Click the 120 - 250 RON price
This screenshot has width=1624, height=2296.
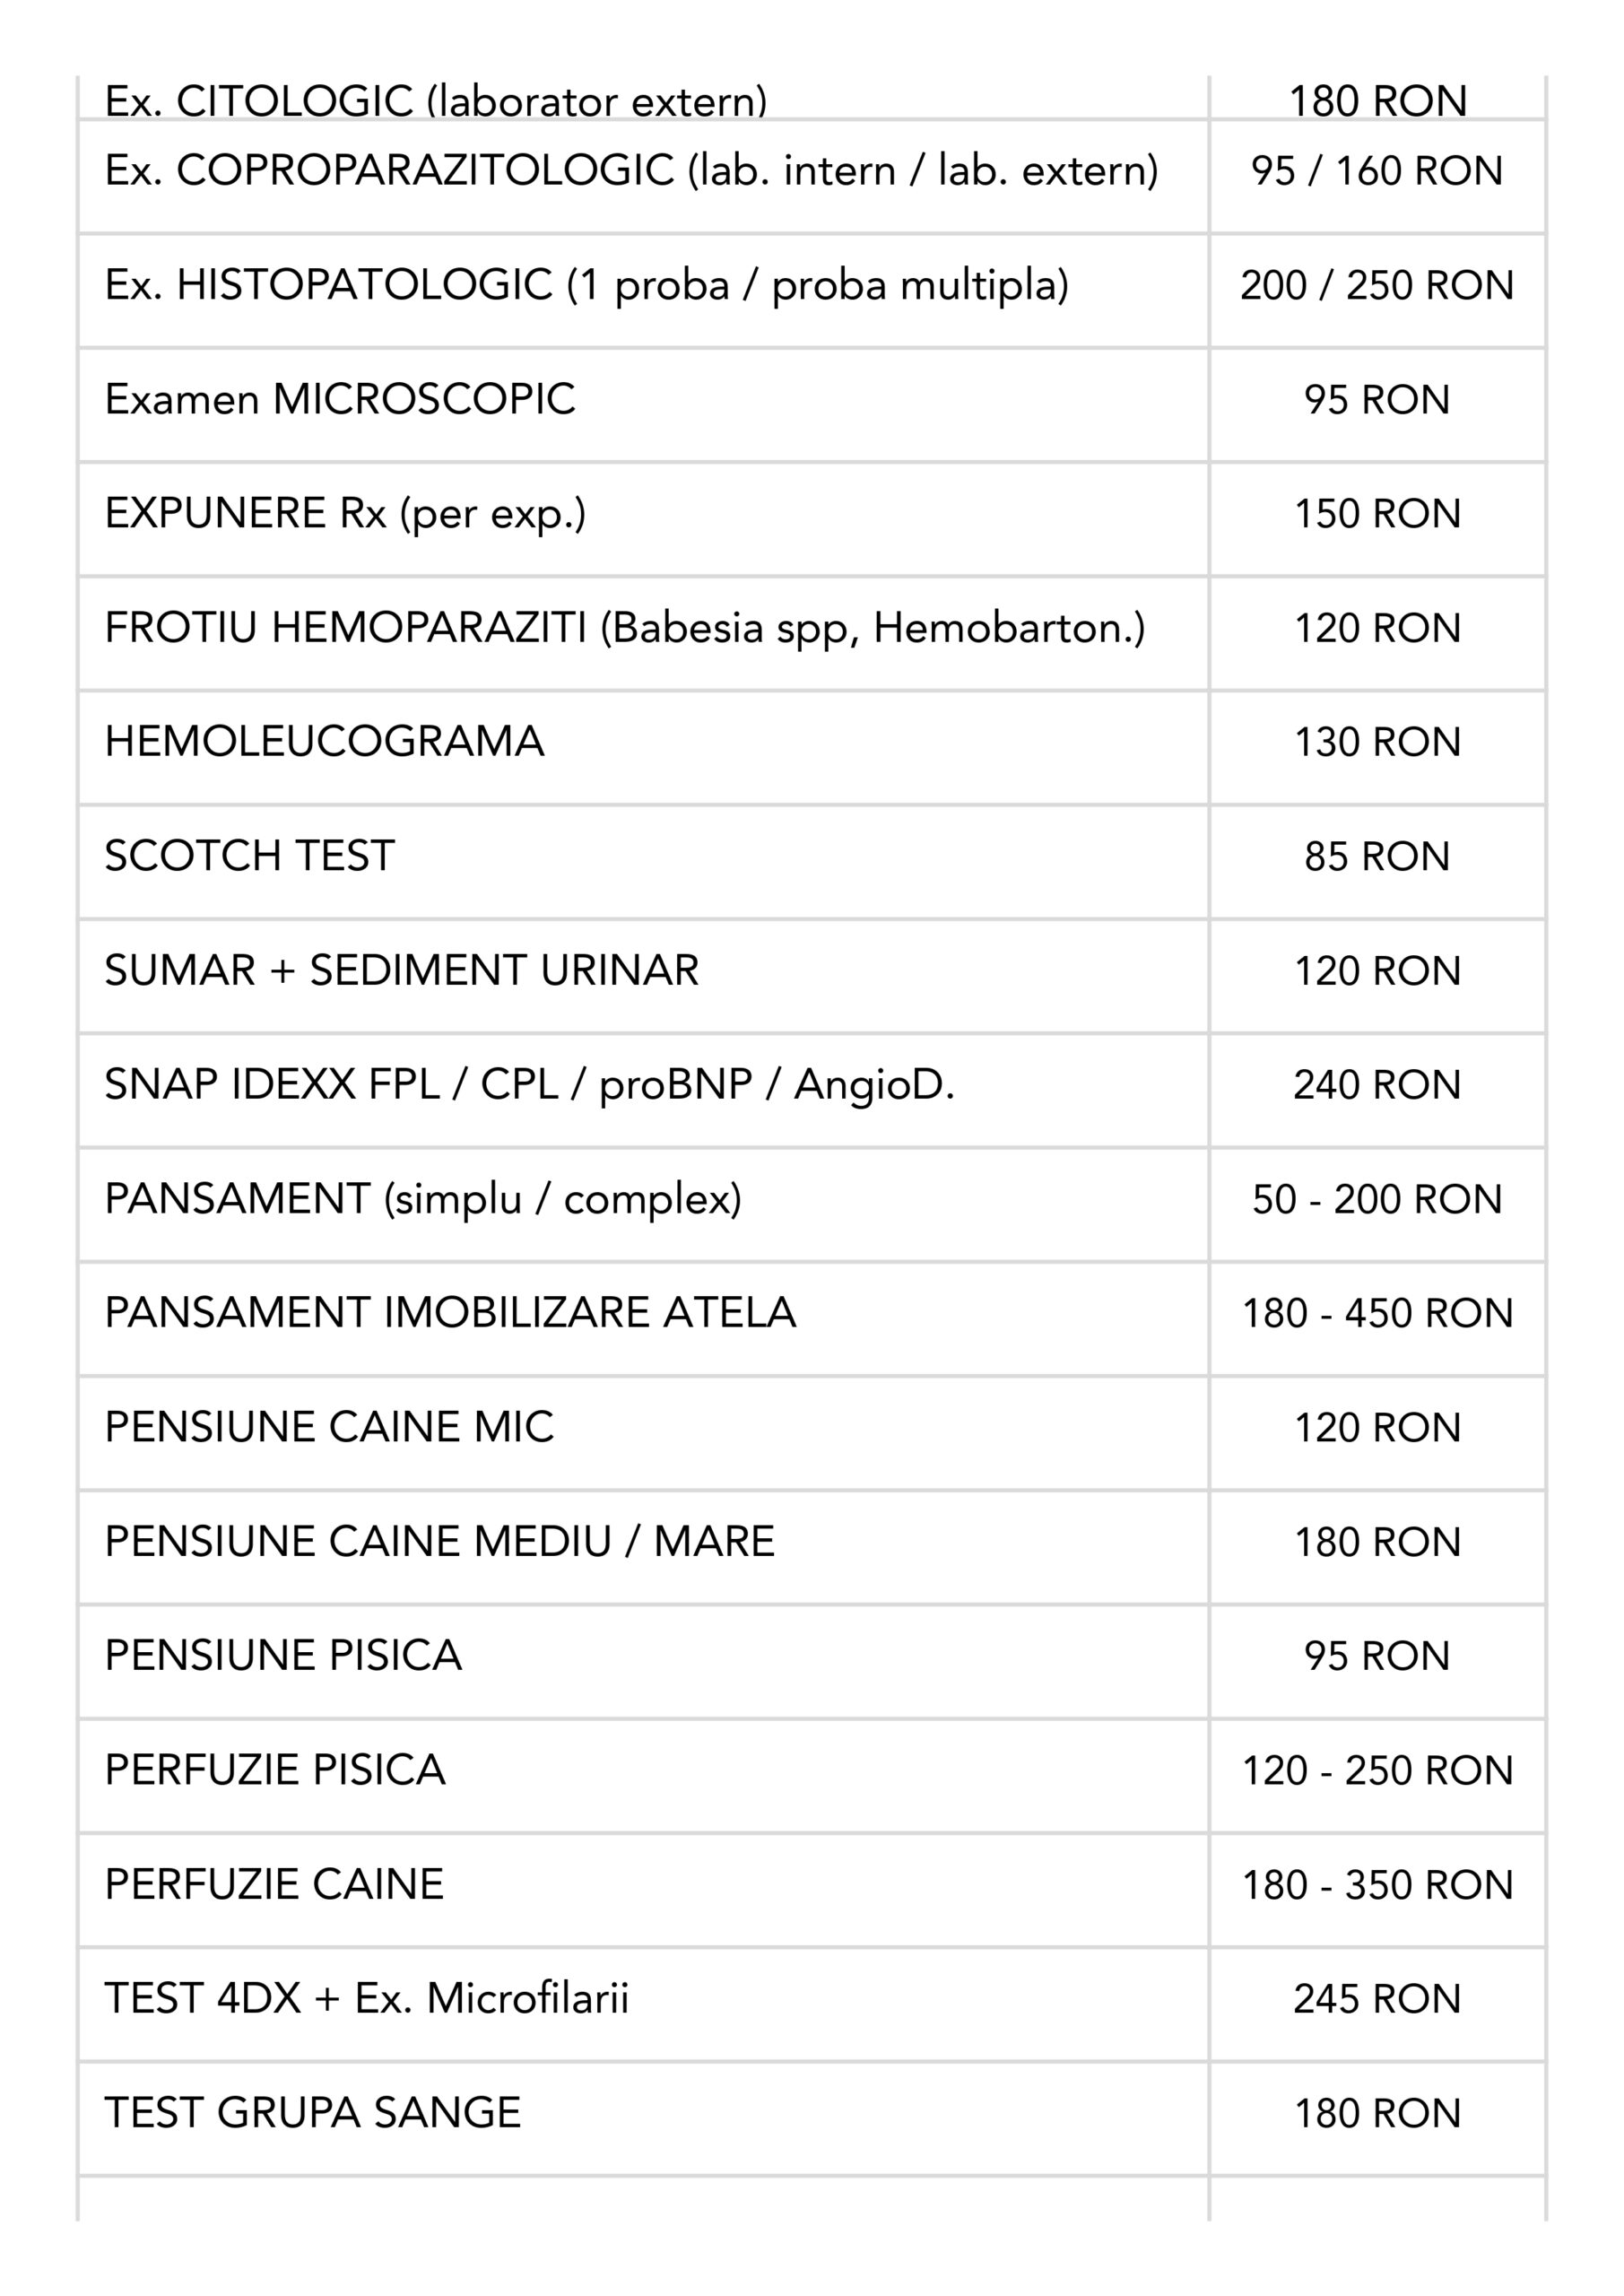click(x=1376, y=1771)
